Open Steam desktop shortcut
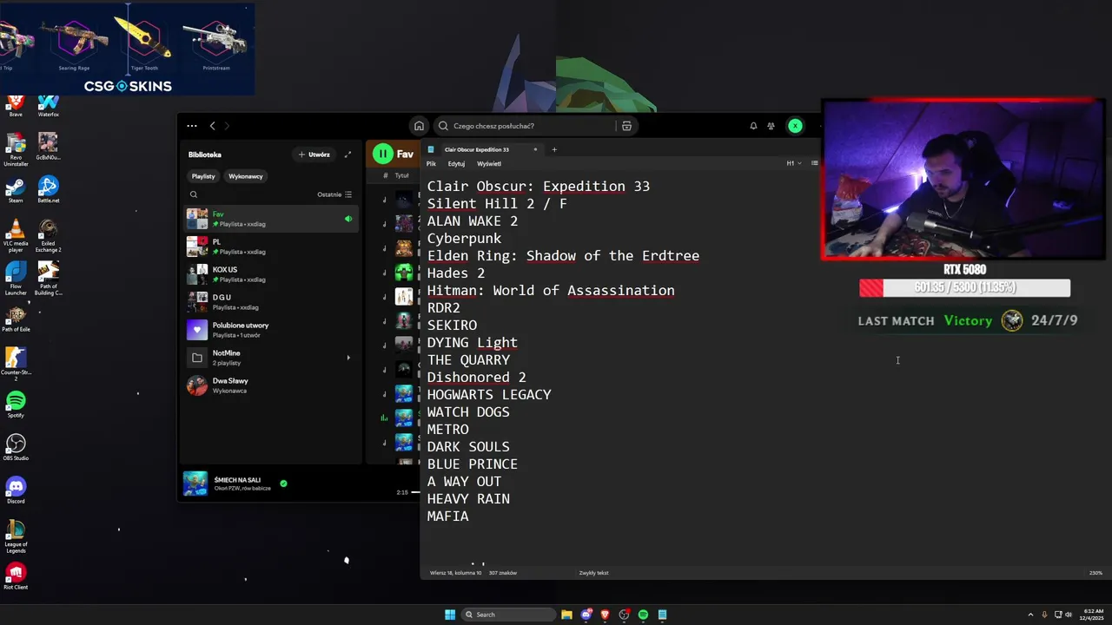The width and height of the screenshot is (1112, 625). [x=16, y=189]
